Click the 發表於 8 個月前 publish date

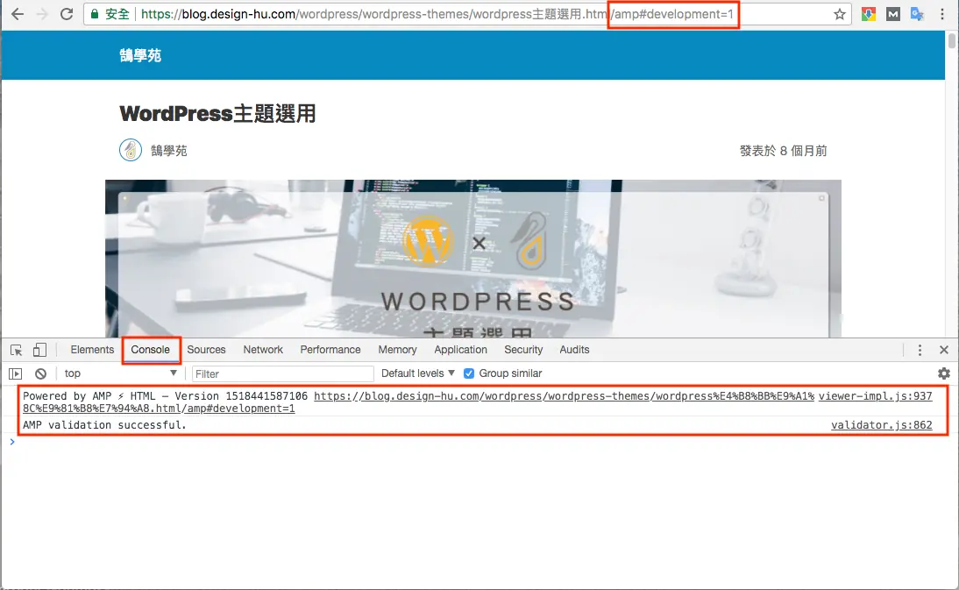pos(783,151)
